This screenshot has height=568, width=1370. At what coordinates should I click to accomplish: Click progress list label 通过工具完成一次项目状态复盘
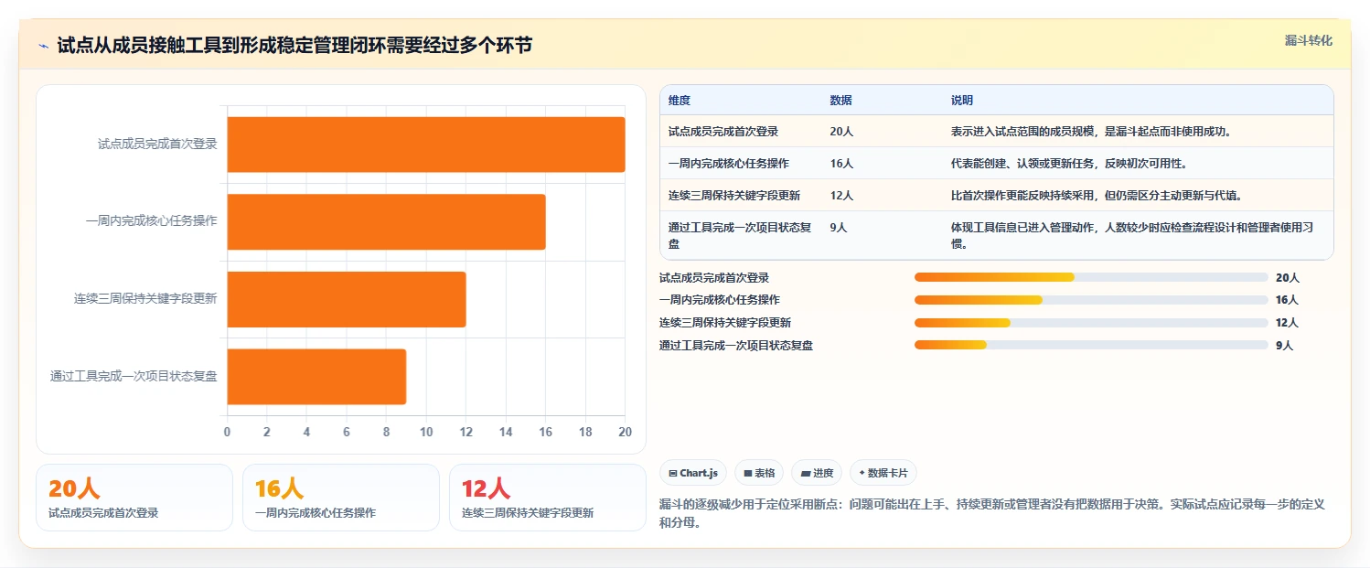(x=736, y=346)
